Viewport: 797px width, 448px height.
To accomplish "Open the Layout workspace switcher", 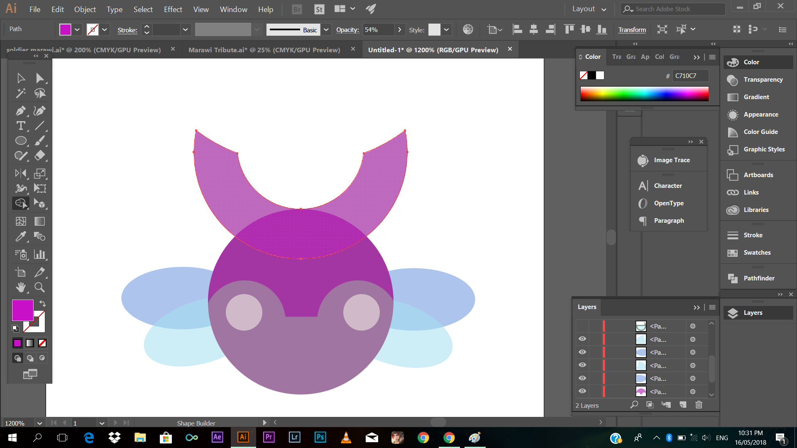I will [x=589, y=9].
